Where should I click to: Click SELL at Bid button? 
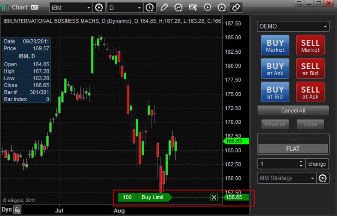310,69
